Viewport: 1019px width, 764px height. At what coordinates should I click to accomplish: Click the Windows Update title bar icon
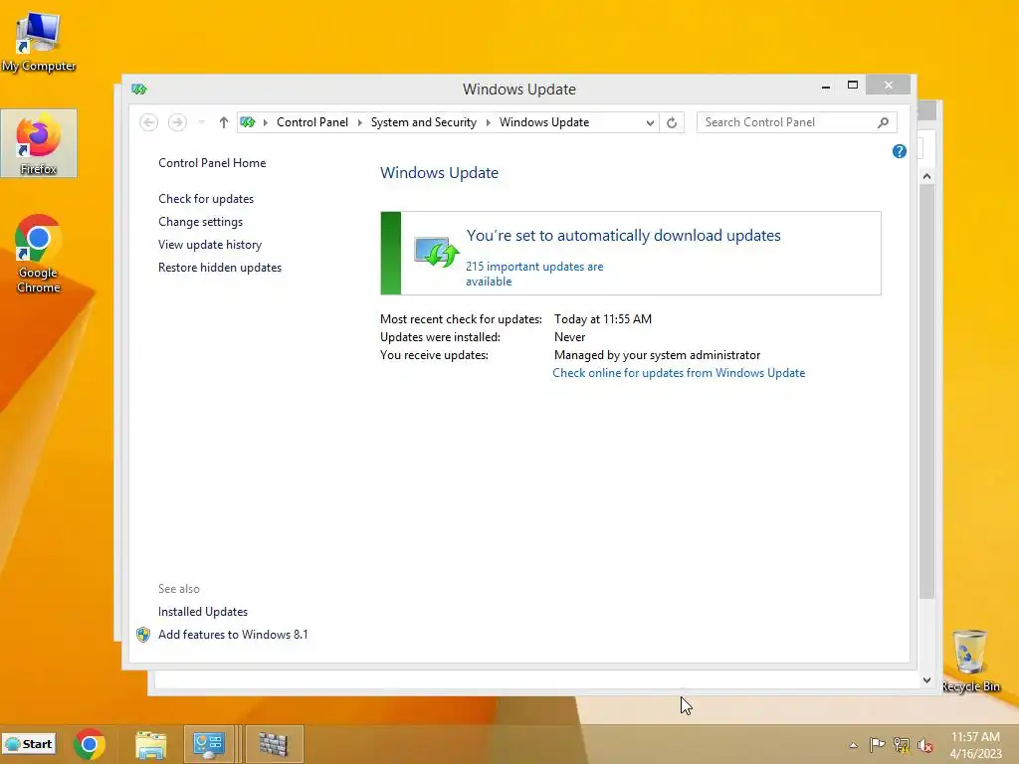(139, 89)
